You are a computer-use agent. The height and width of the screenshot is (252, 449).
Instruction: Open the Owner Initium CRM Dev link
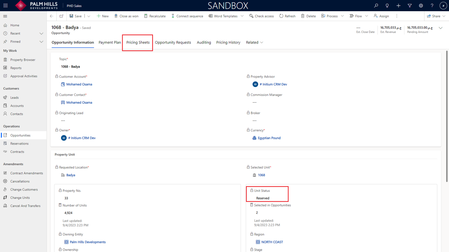tap(82, 138)
